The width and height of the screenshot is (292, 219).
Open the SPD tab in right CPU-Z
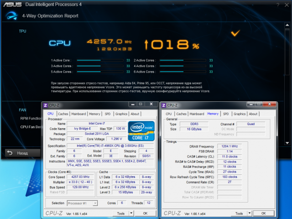pyautogui.click(x=226, y=114)
